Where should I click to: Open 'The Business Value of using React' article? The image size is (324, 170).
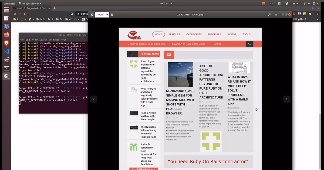click(148, 132)
